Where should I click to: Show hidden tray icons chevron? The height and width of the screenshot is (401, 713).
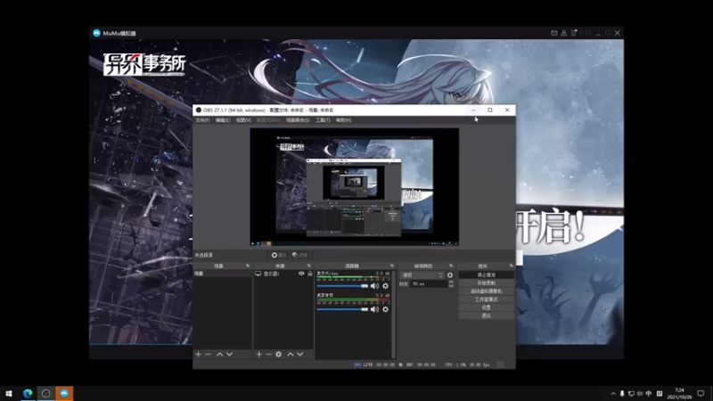(x=613, y=393)
